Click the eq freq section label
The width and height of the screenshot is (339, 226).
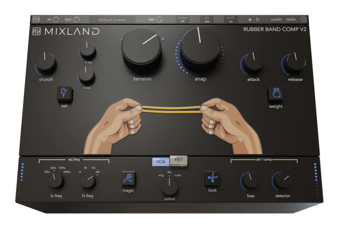tap(74, 159)
